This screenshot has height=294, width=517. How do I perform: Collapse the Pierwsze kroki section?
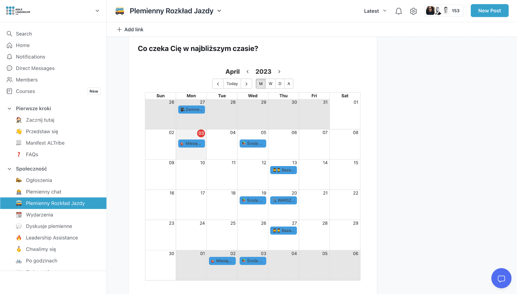[x=9, y=109]
